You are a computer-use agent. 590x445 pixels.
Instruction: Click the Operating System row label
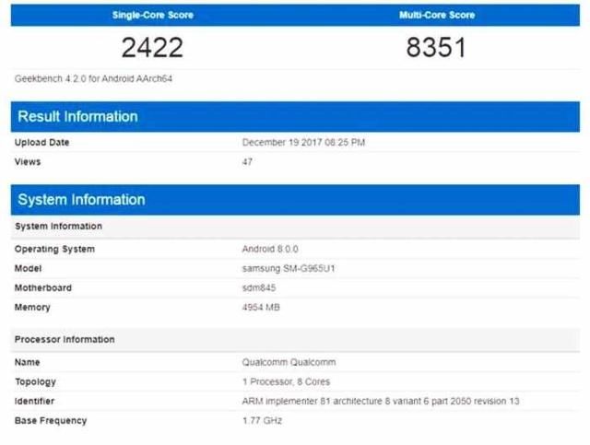coord(54,250)
